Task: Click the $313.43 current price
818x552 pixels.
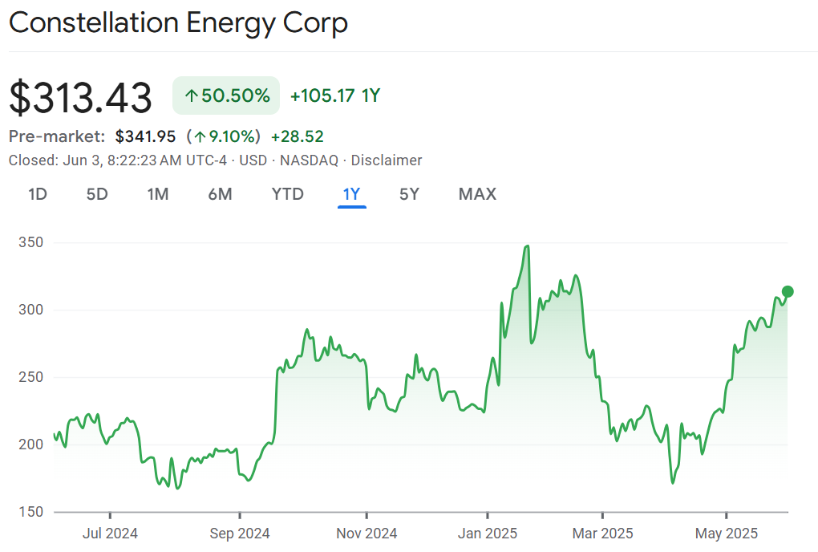Action: [x=80, y=98]
